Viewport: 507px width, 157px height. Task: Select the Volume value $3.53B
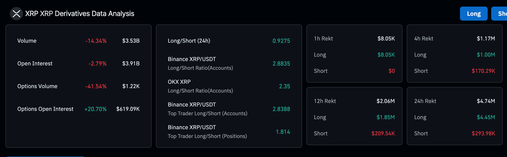(x=131, y=41)
